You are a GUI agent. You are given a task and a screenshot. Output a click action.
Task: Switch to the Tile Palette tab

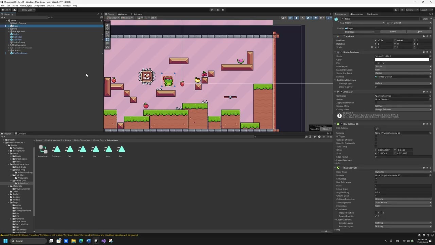point(372,14)
